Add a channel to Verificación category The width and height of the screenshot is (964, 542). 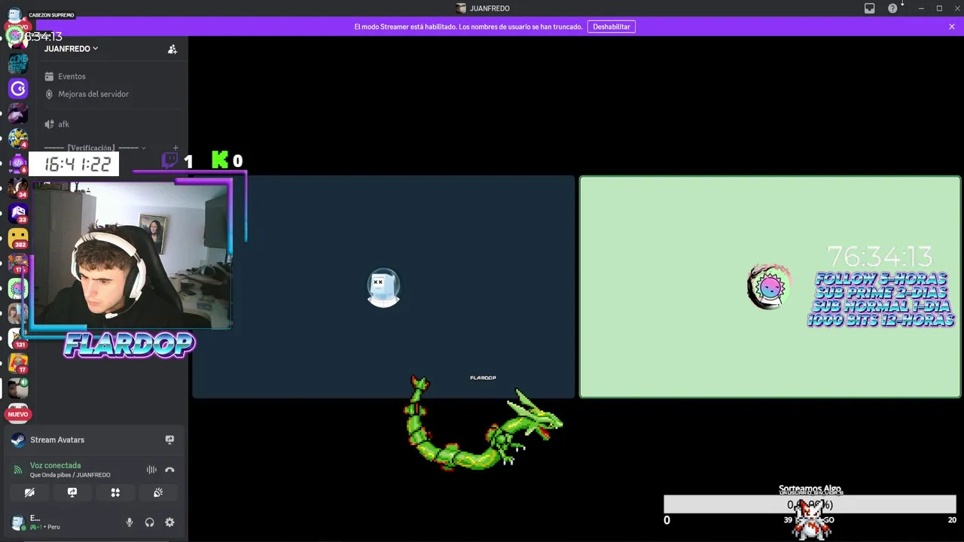point(175,148)
